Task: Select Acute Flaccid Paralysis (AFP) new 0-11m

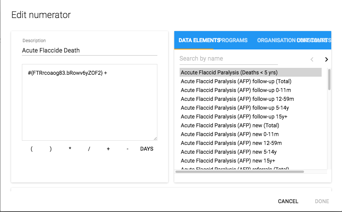Action: click(x=230, y=134)
